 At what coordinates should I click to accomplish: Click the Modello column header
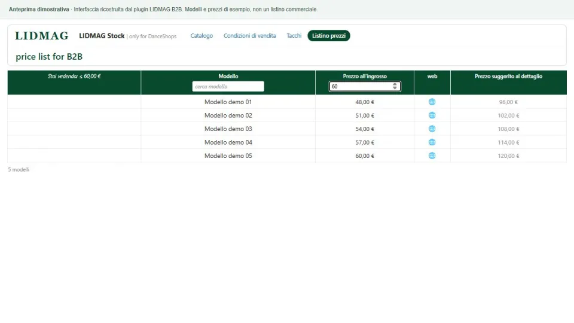point(228,76)
